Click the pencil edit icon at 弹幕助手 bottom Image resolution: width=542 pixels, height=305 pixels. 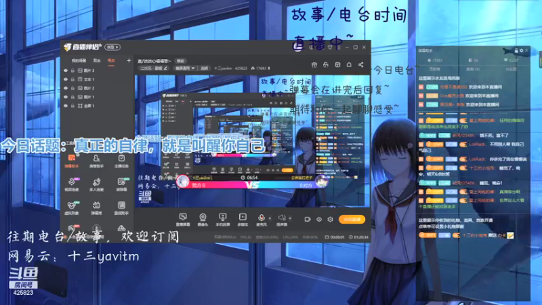[x=510, y=235]
